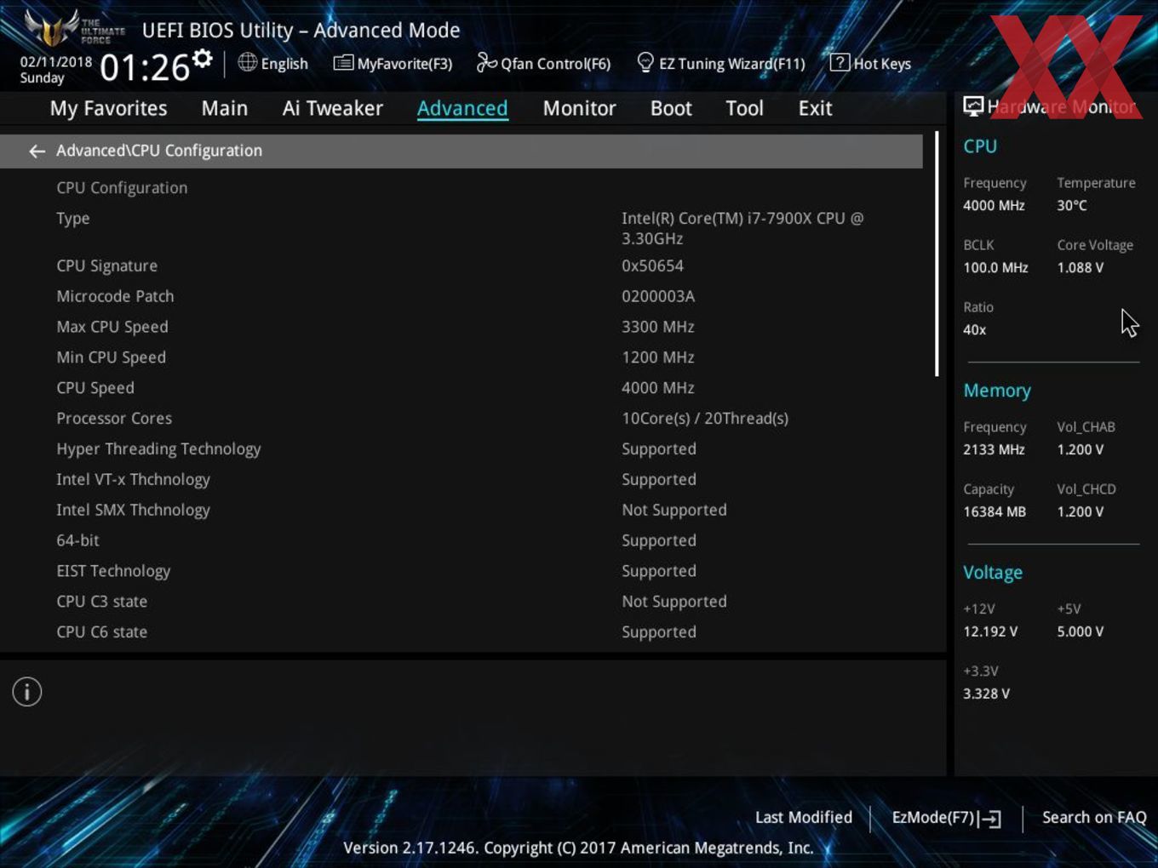
Task: Click Last Modified
Action: coord(803,817)
